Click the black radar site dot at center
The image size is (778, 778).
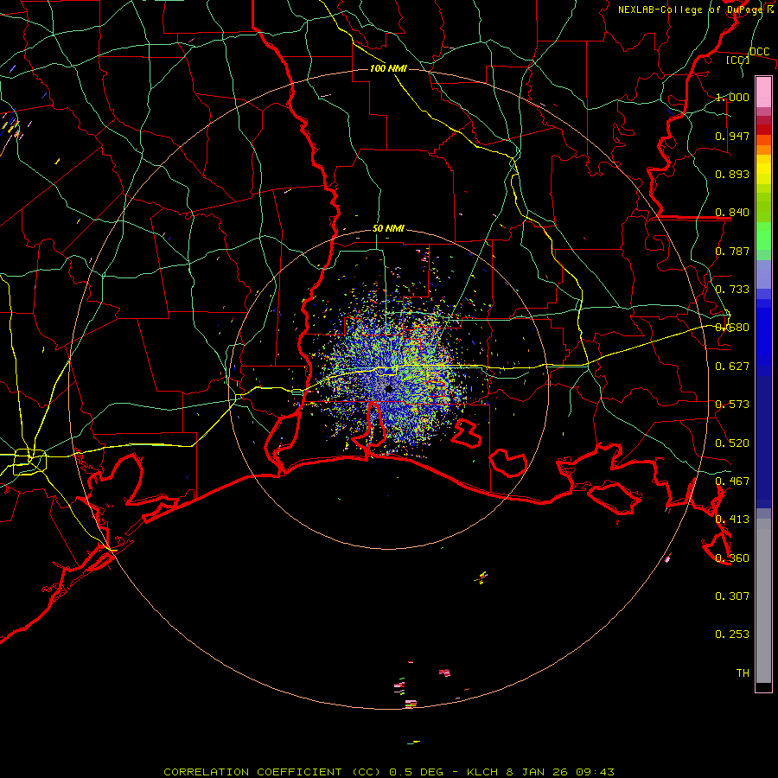click(x=389, y=389)
